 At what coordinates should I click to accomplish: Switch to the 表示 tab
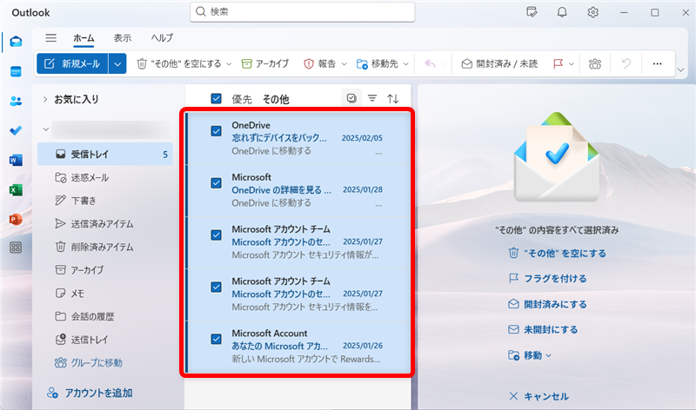(123, 38)
